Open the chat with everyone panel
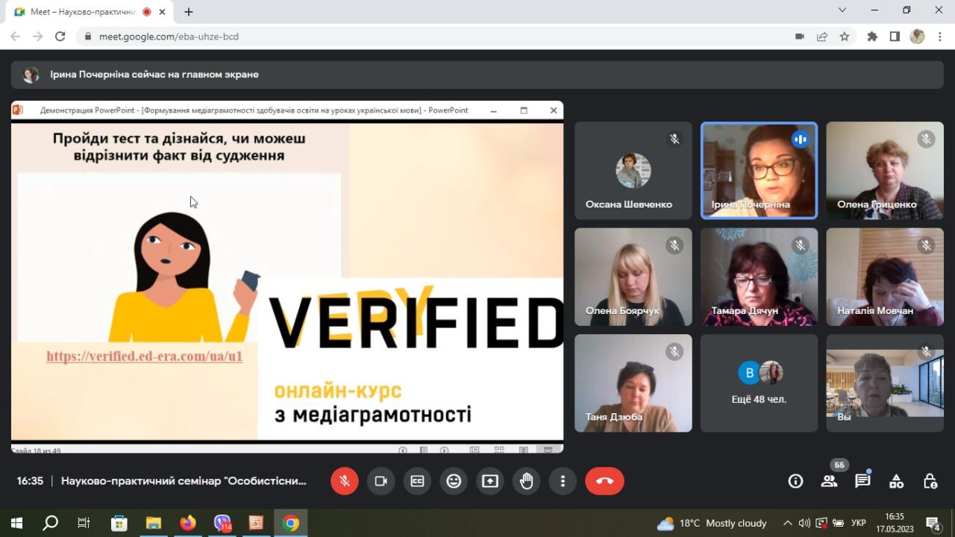 click(x=862, y=481)
